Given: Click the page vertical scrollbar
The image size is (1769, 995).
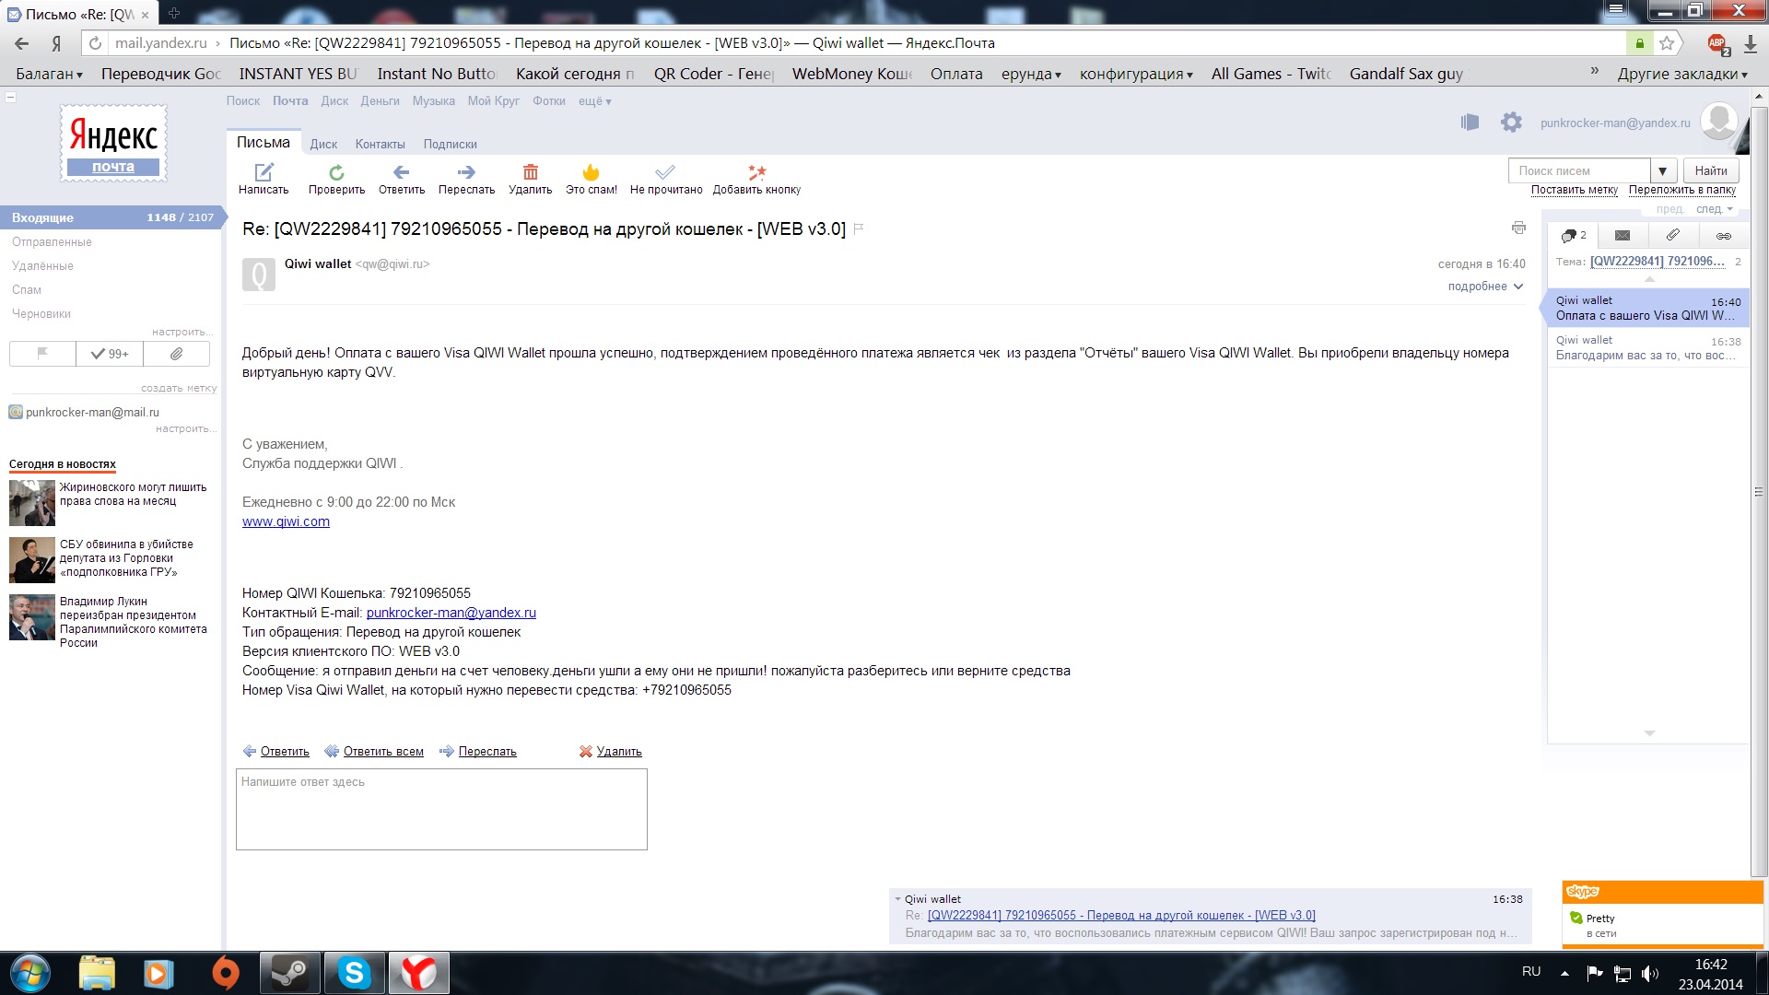Looking at the screenshot, I should (x=1758, y=492).
